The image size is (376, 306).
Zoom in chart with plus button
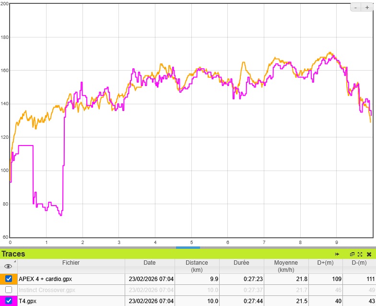tap(367, 7)
